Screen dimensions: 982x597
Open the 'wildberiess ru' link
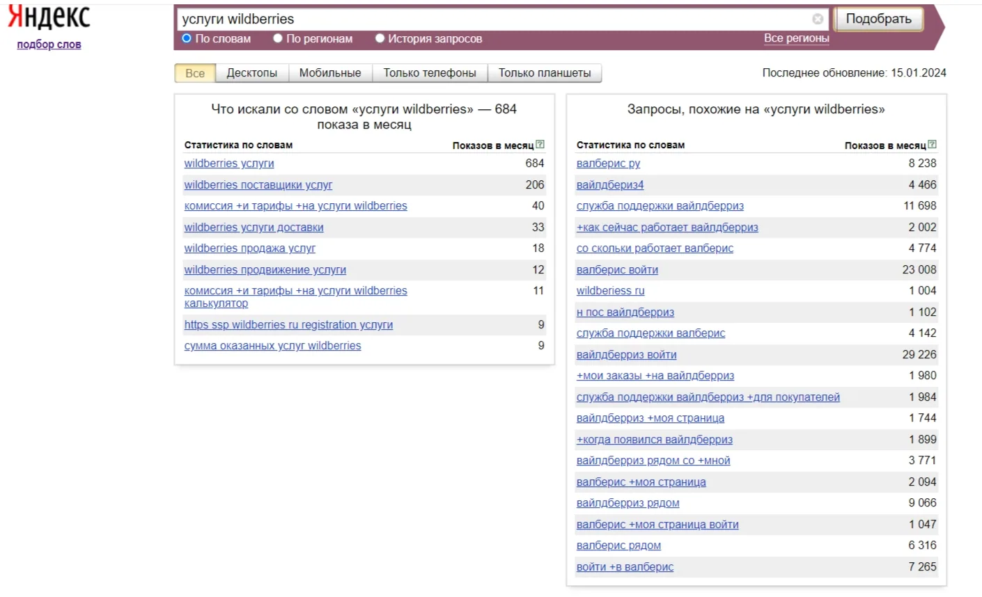pos(611,291)
